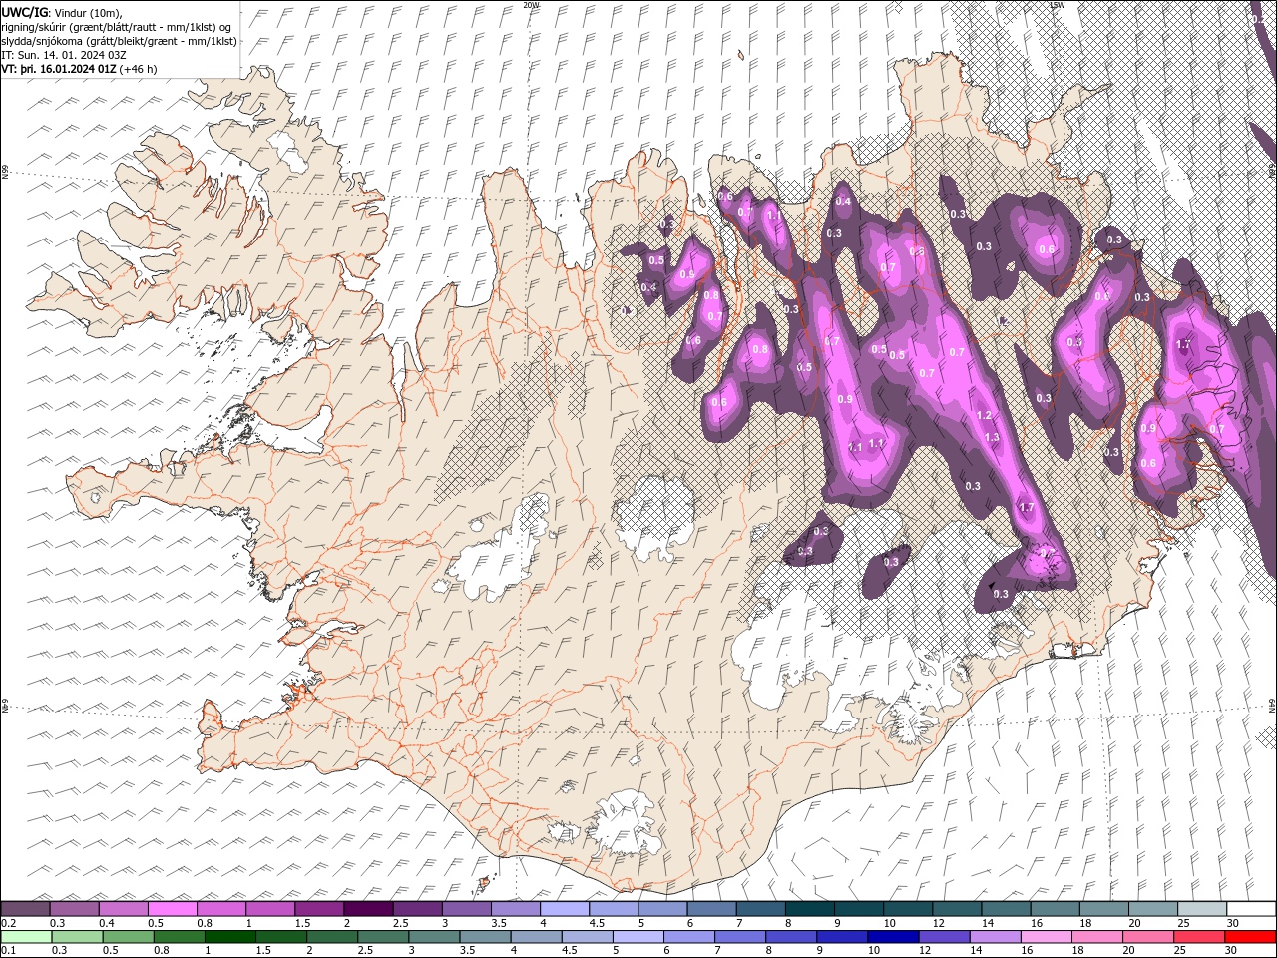Click the dark green 1 rain legend swatch
The image size is (1277, 958).
tap(229, 937)
